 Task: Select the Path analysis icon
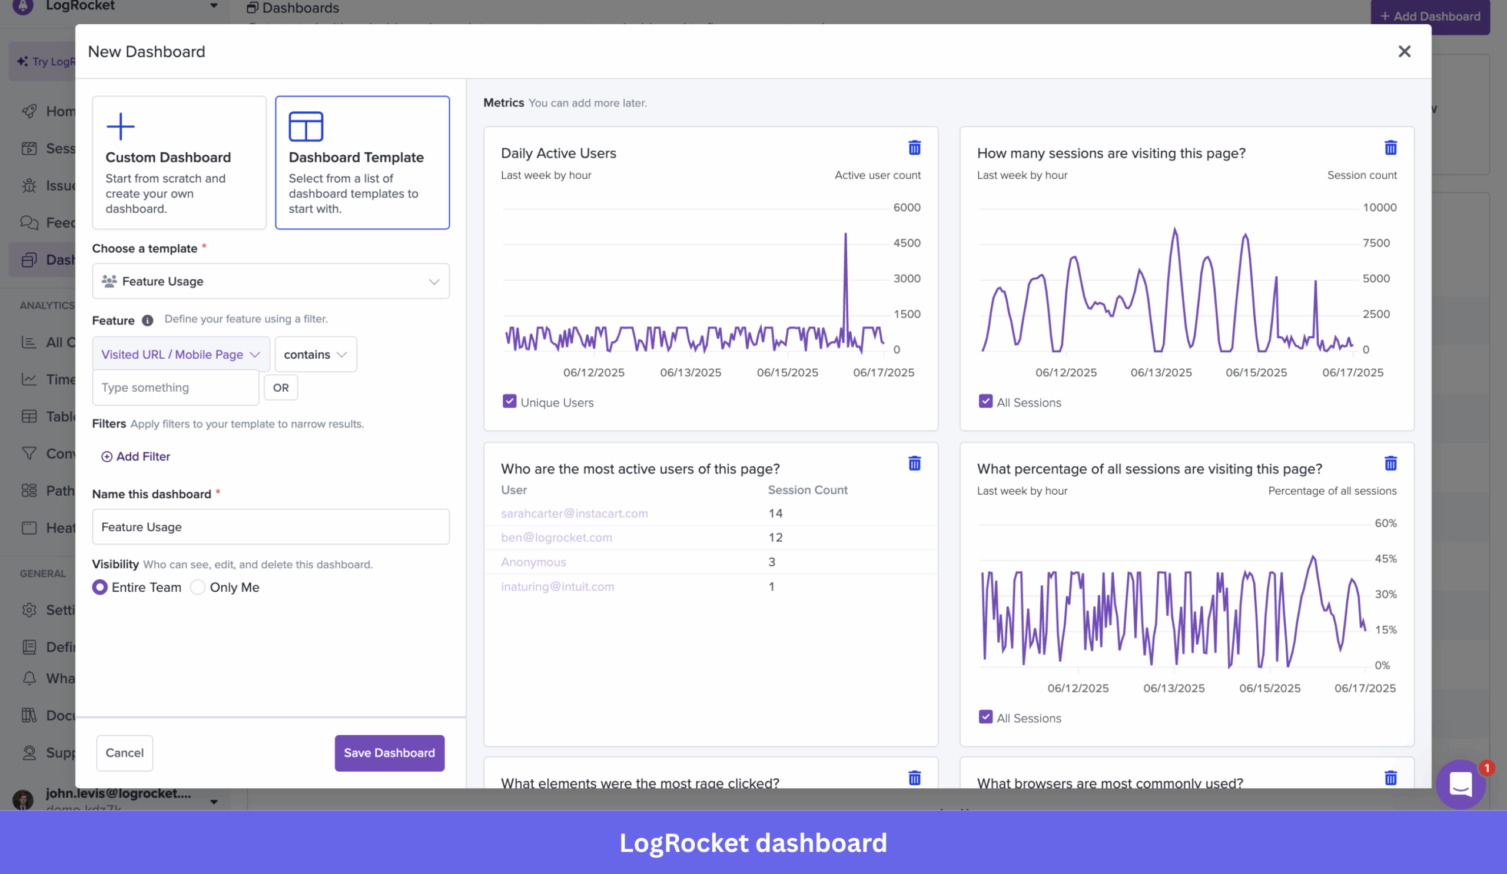[x=29, y=490]
